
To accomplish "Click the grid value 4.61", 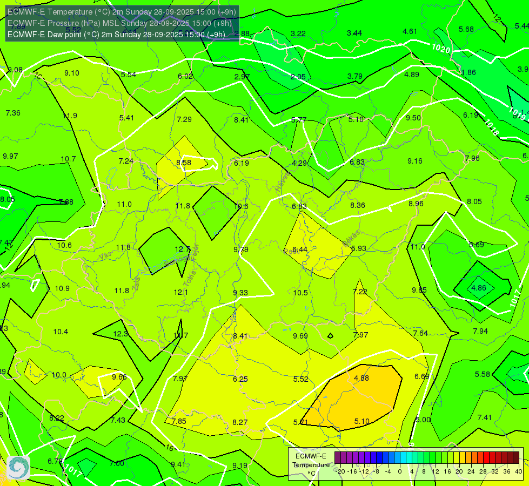I will 410,32.
